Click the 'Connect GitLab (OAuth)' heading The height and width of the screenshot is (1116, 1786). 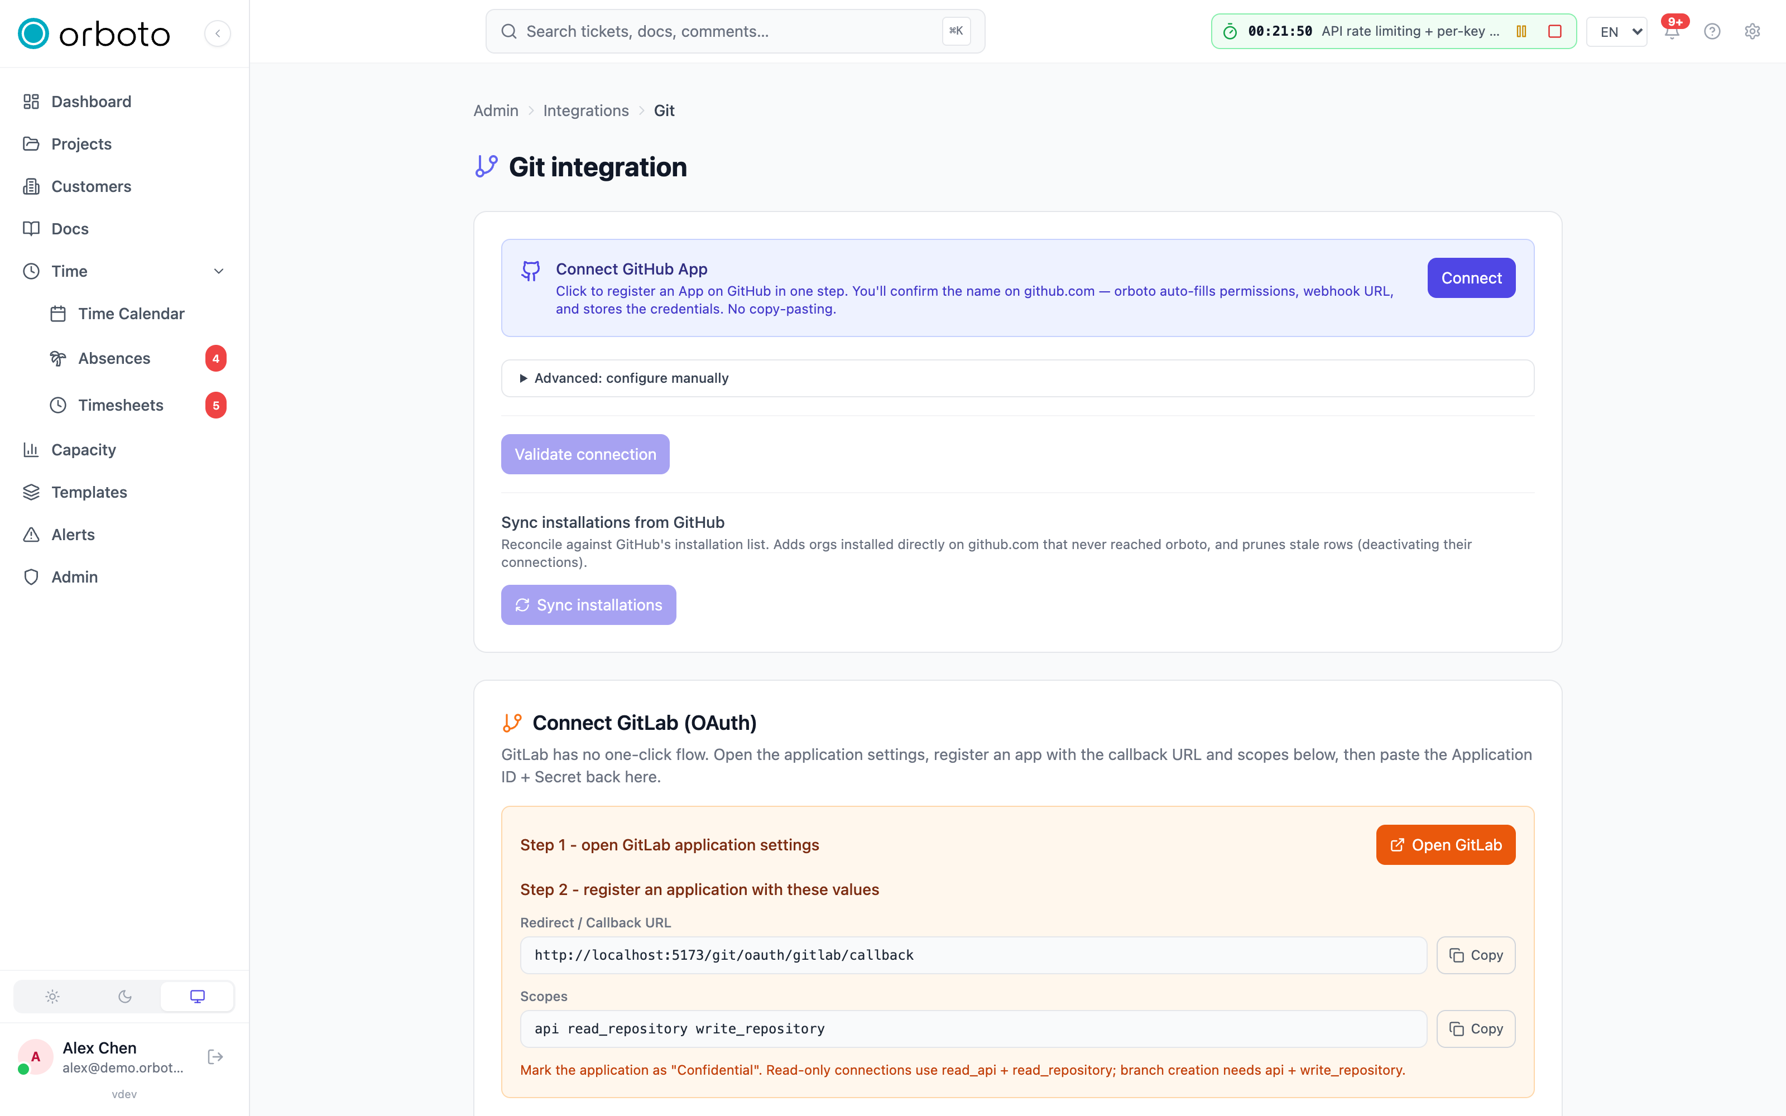click(x=644, y=723)
